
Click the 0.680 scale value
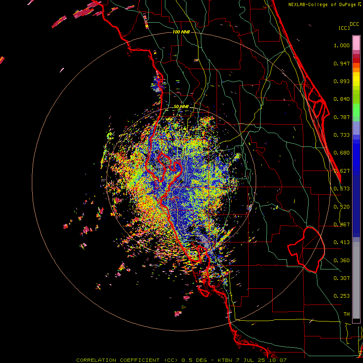click(x=342, y=153)
